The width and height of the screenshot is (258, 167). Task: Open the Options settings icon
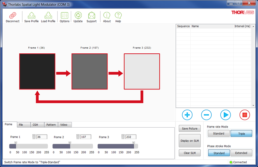point(64,16)
